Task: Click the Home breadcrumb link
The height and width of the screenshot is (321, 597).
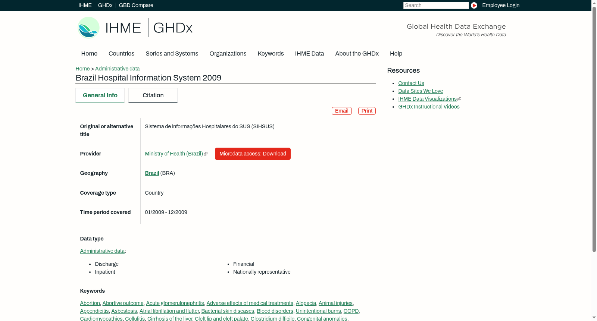Action: click(82, 69)
